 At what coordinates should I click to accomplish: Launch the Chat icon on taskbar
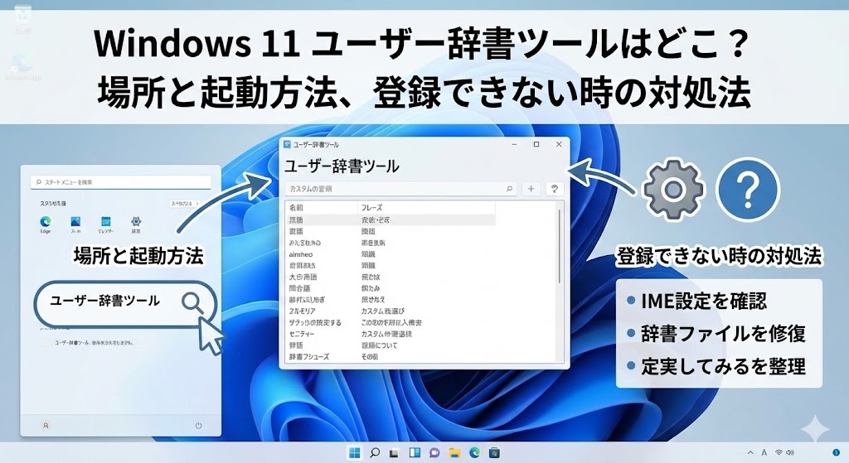[x=434, y=453]
